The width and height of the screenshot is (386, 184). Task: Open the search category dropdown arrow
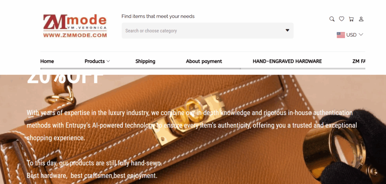click(x=287, y=30)
